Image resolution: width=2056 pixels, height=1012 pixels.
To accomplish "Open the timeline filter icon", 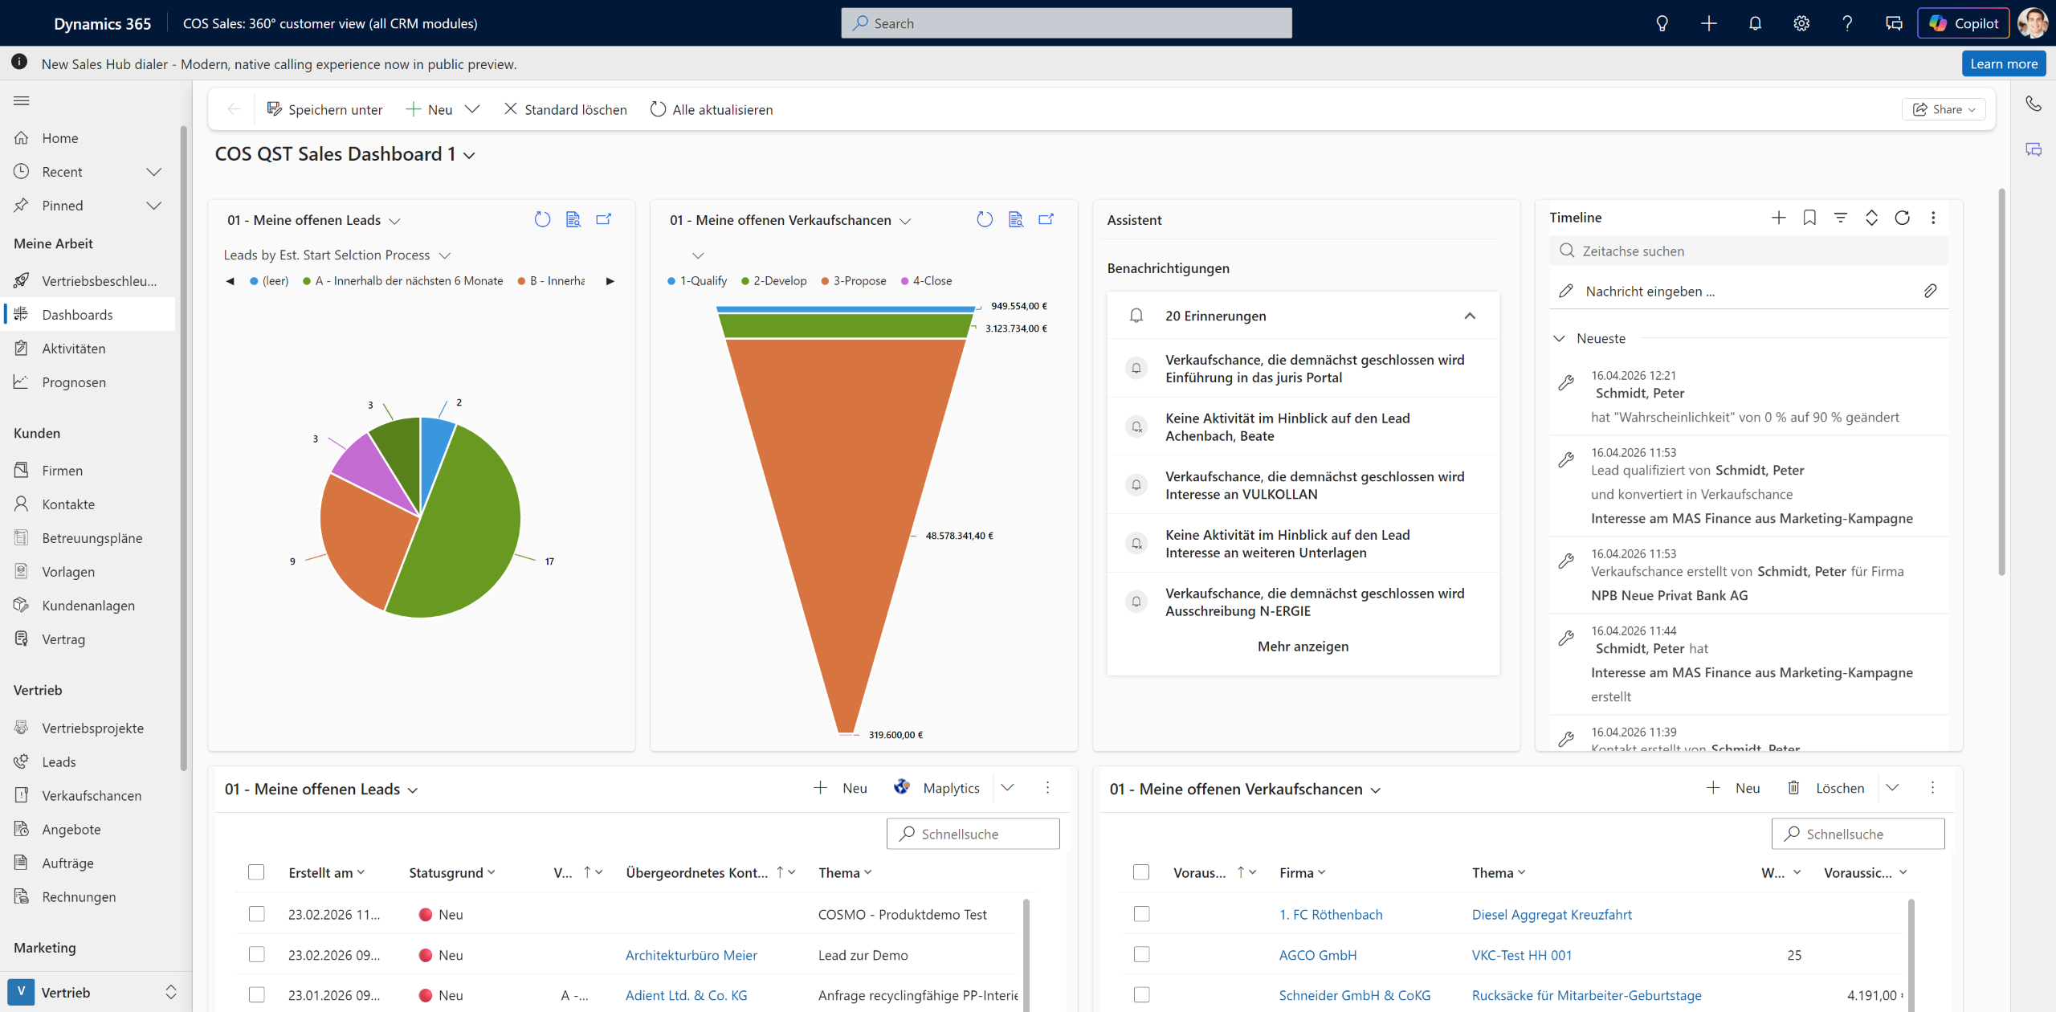I will point(1841,218).
